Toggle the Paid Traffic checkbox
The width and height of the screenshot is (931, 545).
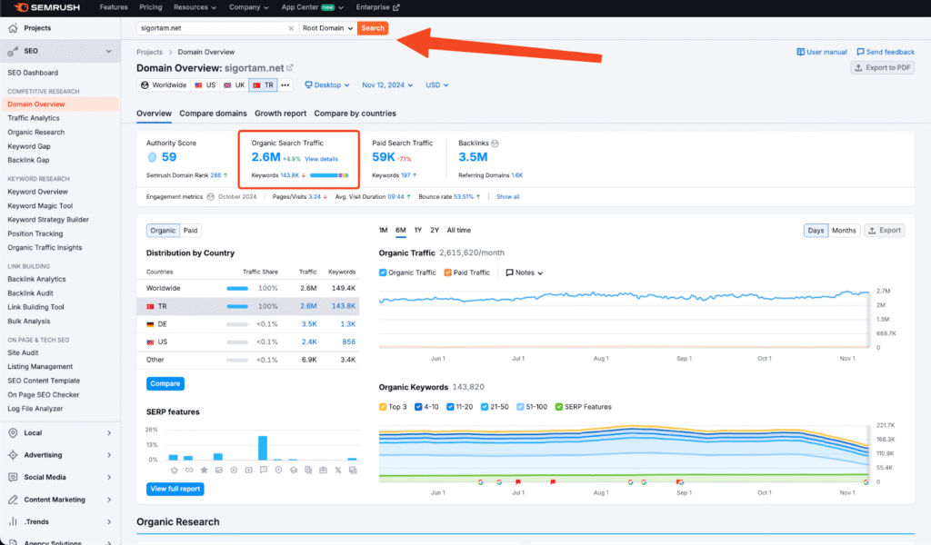448,272
